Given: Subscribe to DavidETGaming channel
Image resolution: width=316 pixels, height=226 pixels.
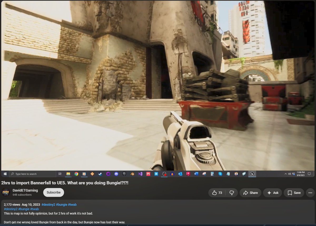Looking at the screenshot, I should pyautogui.click(x=53, y=193).
